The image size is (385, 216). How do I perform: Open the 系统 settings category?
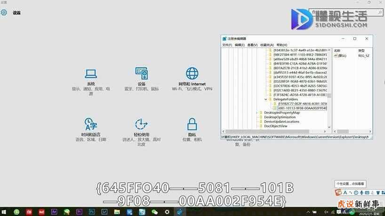[91, 82]
